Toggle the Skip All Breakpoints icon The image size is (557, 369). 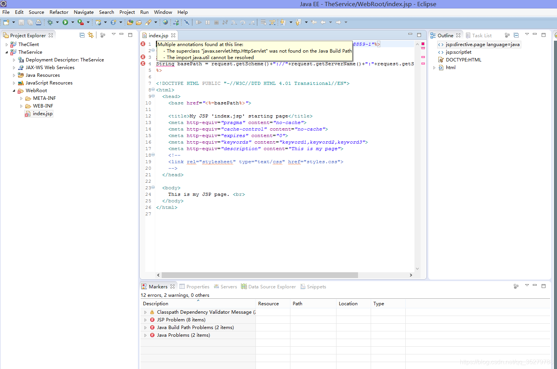coord(186,22)
